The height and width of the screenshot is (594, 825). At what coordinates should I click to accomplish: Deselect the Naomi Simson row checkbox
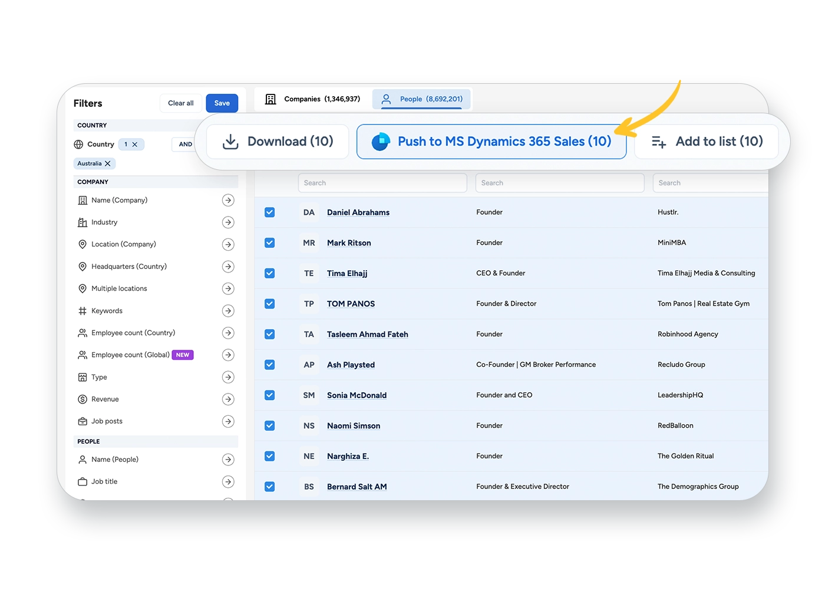[x=270, y=425]
